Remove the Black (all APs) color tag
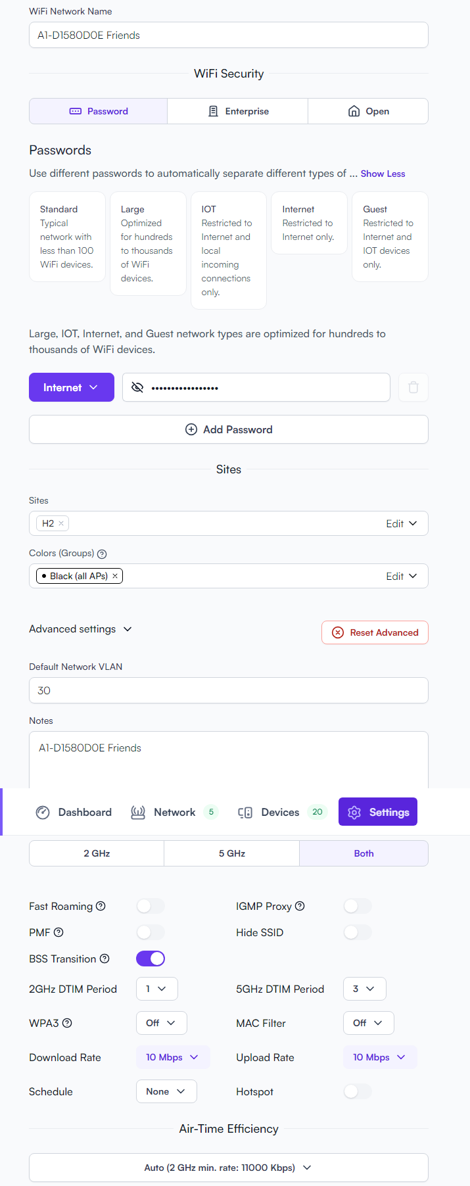Screen dimensions: 470x1186 115,576
